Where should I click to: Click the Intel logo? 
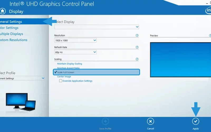tap(208, 11)
